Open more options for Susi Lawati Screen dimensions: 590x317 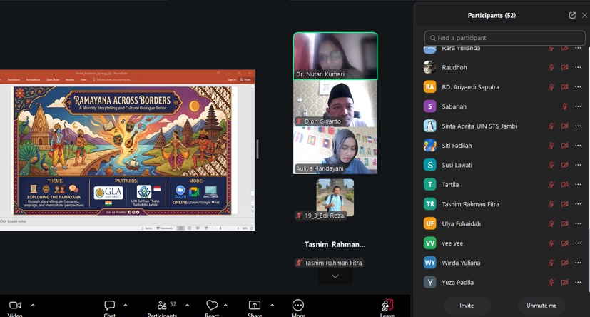pos(578,165)
